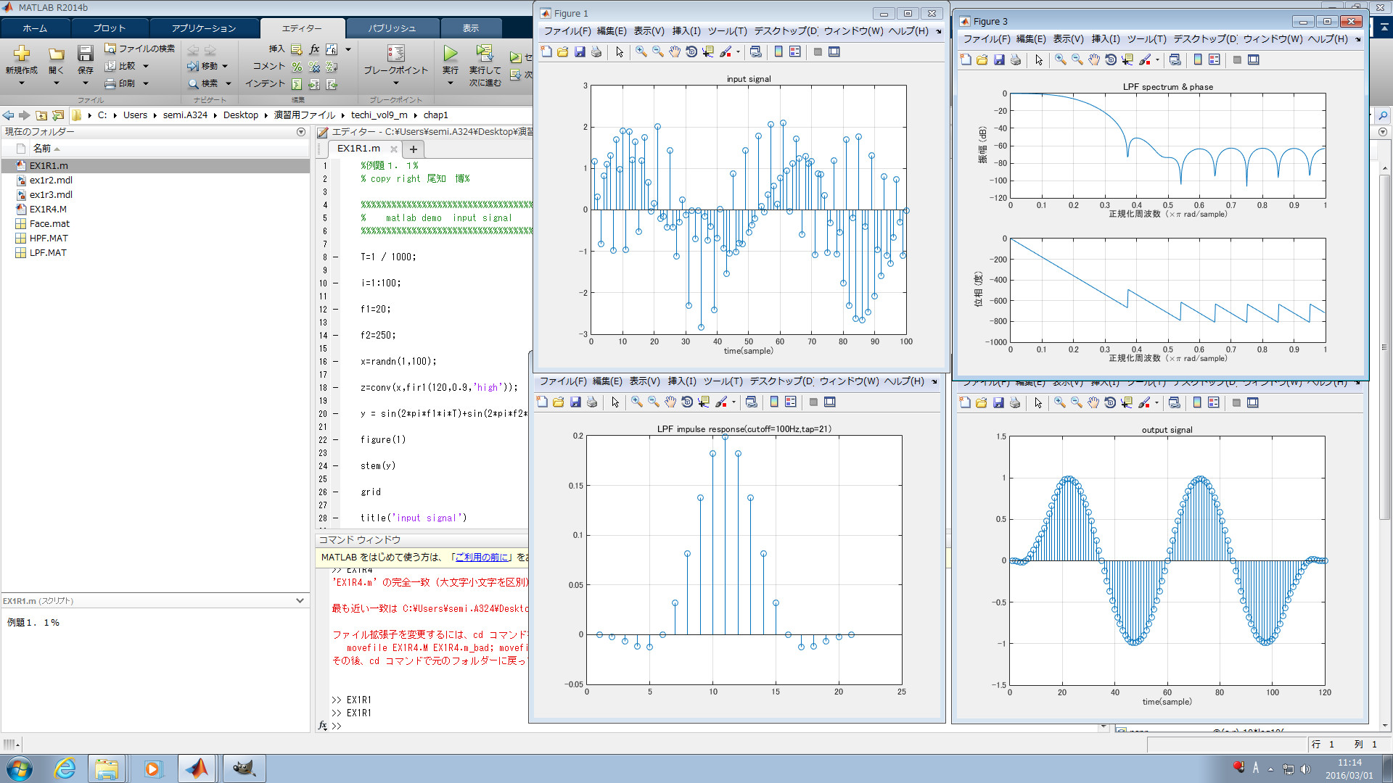Expand the 実行 (Run) dropdown arrow

[x=451, y=83]
